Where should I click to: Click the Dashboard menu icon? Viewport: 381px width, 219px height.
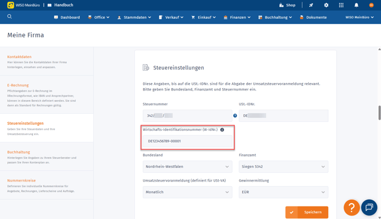pyautogui.click(x=56, y=17)
